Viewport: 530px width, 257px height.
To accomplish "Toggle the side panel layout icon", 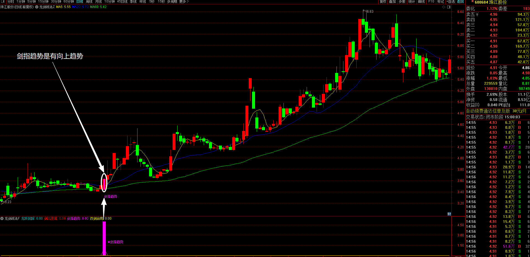I will coord(449,7).
